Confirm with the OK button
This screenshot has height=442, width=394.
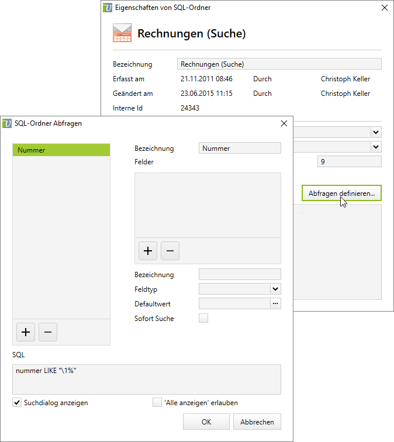[x=206, y=422]
